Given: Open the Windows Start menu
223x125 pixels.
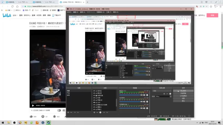Looking at the screenshot, I should coord(3,122).
